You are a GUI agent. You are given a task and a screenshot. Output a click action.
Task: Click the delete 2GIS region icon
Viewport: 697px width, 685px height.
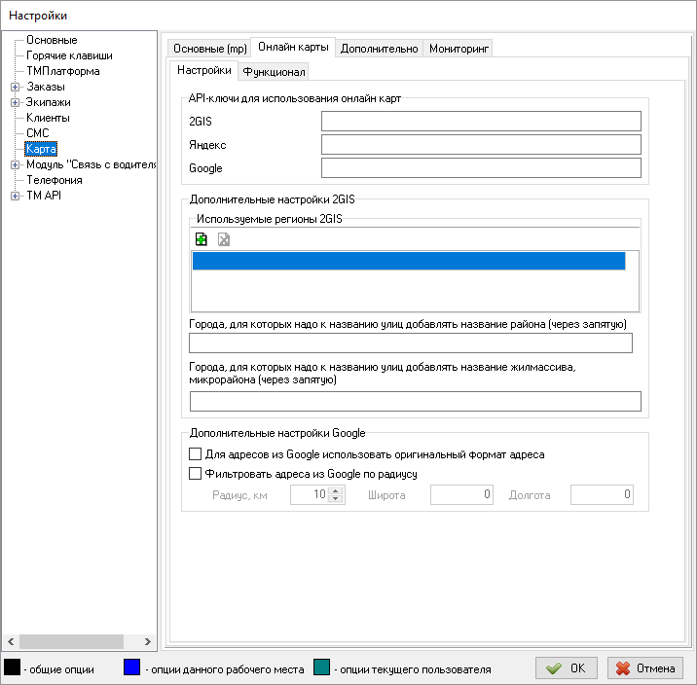[223, 239]
